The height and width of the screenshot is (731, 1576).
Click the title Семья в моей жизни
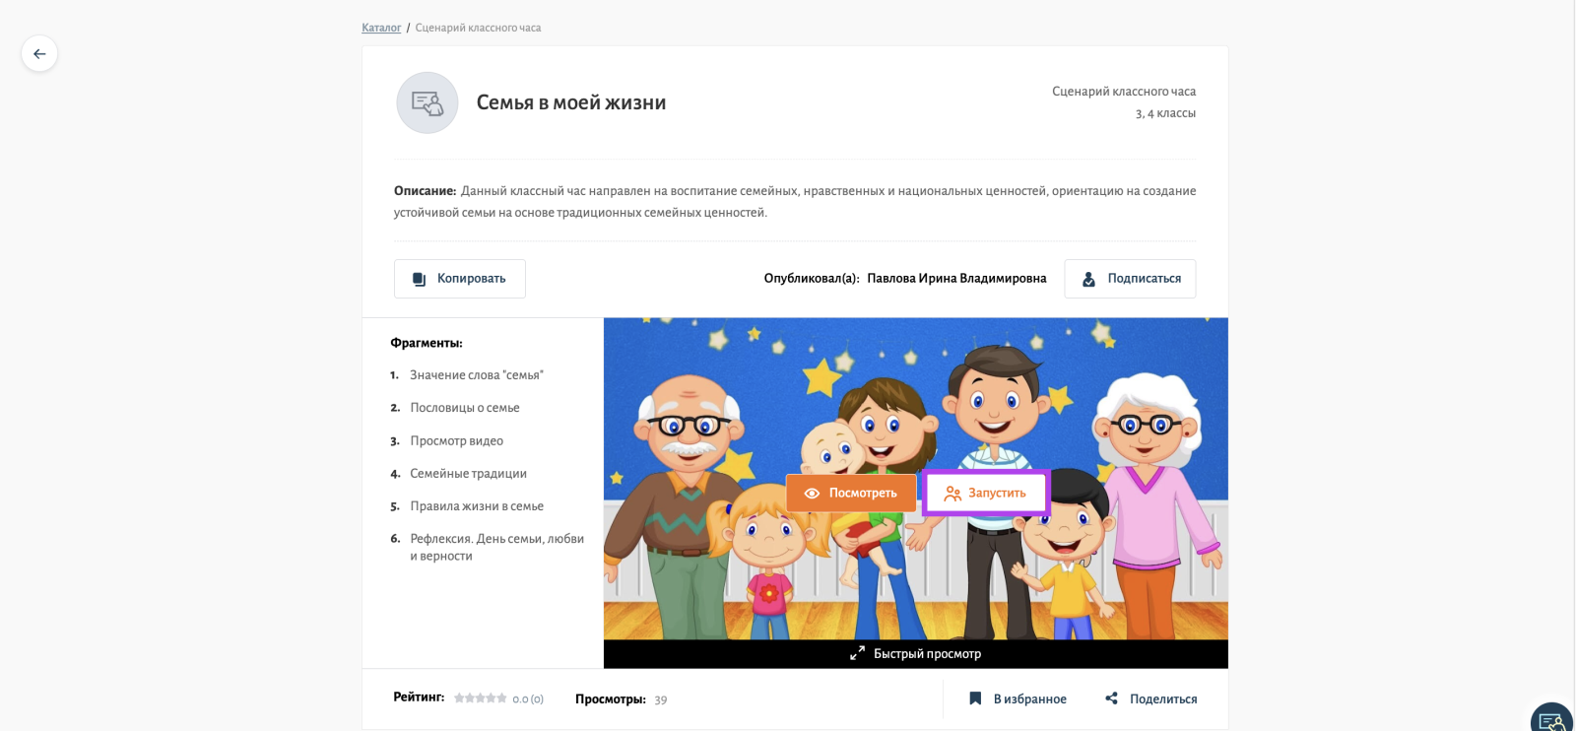click(x=571, y=102)
